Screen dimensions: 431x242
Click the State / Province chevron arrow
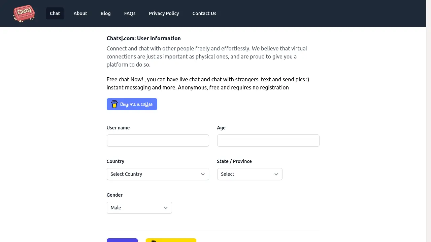click(276, 174)
